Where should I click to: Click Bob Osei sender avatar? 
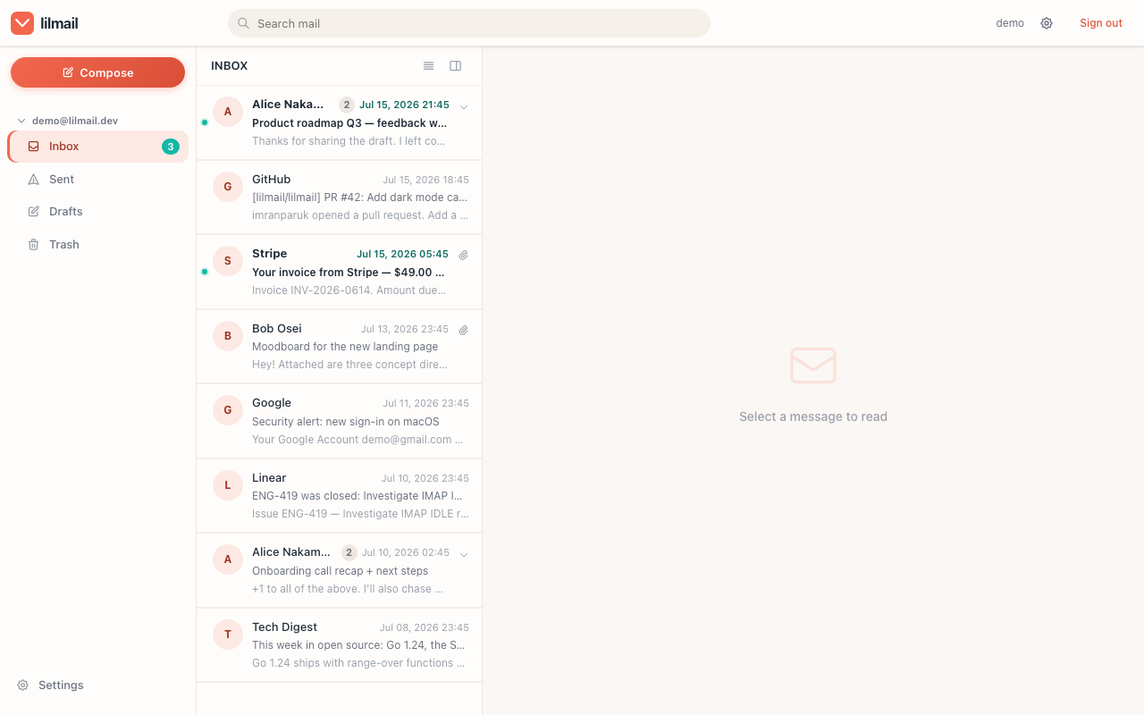click(228, 336)
